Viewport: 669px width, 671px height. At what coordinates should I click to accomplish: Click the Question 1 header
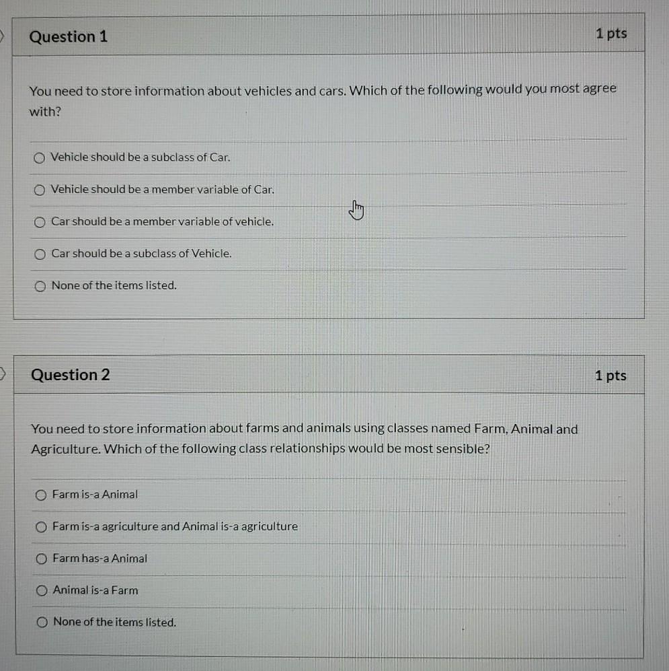pos(67,36)
